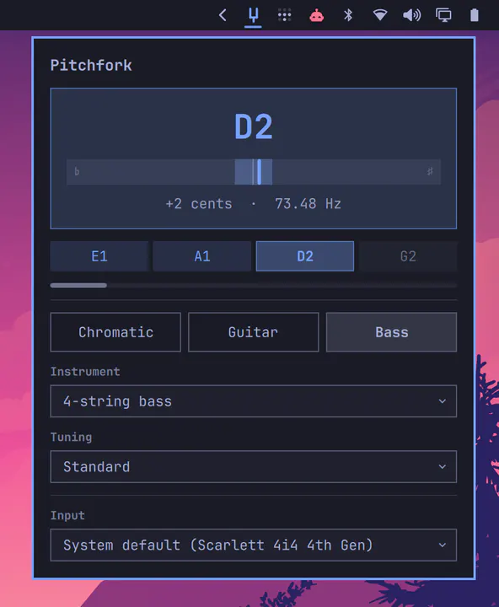
Task: Click the Instrument label
Action: (x=85, y=372)
